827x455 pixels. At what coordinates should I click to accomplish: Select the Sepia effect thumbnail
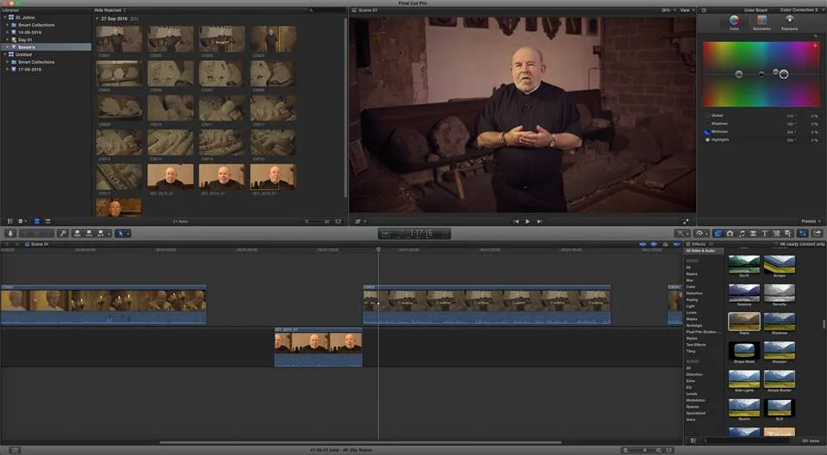click(743, 322)
